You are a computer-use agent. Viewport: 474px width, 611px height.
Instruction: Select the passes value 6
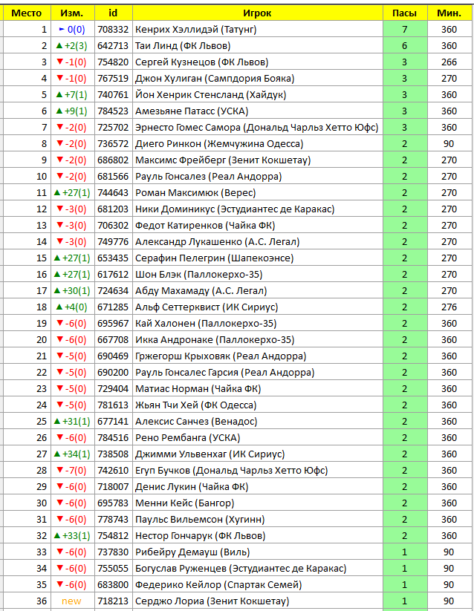405,45
